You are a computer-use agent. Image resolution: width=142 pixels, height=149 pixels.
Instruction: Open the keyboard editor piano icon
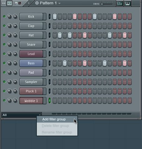(128, 3)
